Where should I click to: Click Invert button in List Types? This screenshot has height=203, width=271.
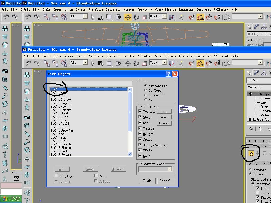click(164, 123)
